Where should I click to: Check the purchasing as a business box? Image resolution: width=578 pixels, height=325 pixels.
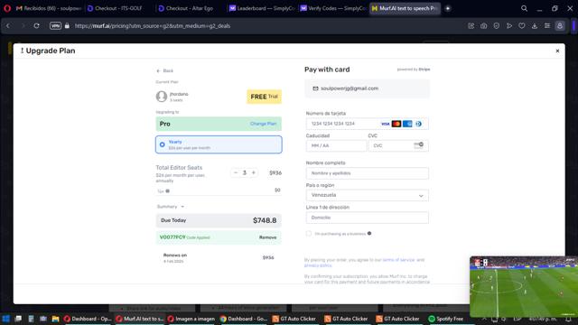pyautogui.click(x=309, y=233)
